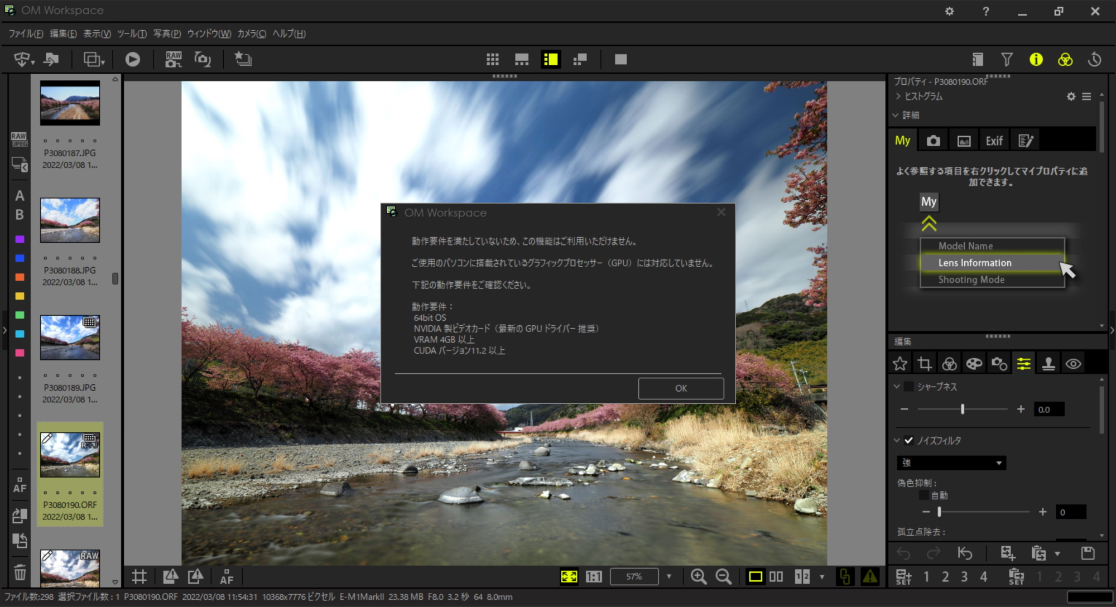This screenshot has width=1116, height=607.
Task: Select the crop tool in edit panel
Action: (x=925, y=364)
